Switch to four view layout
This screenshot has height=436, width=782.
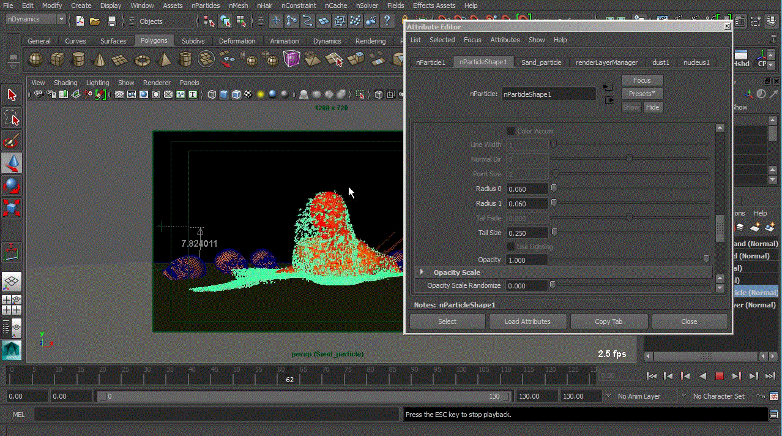point(12,304)
